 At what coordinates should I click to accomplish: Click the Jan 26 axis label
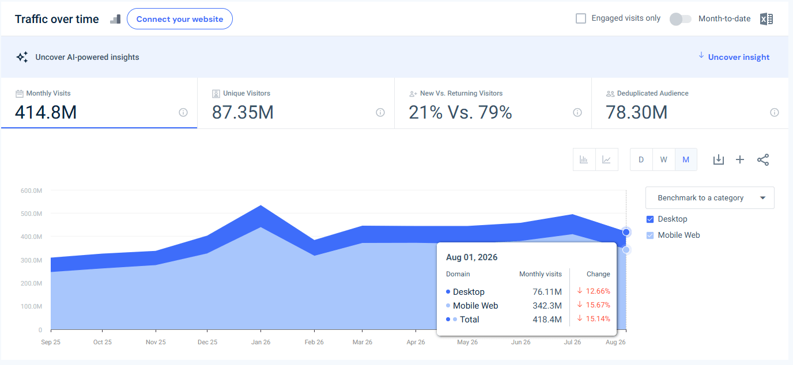click(260, 342)
